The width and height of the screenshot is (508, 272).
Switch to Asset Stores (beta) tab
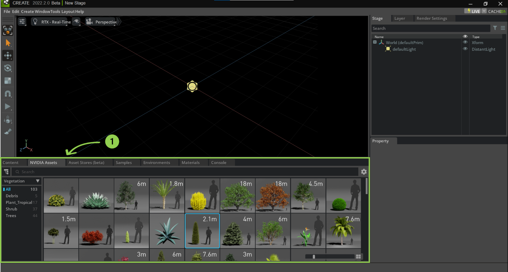coord(86,162)
